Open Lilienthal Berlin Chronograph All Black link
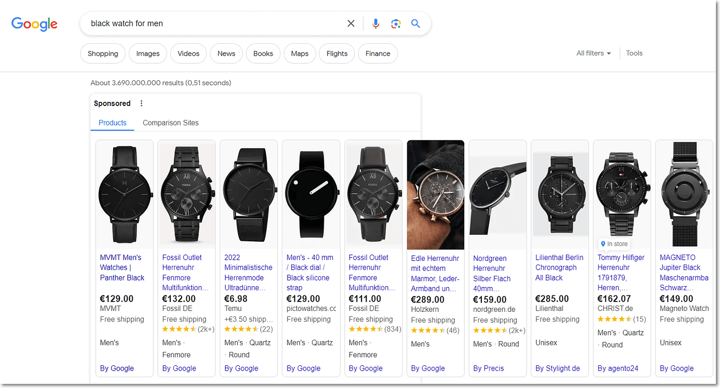 [x=560, y=268]
